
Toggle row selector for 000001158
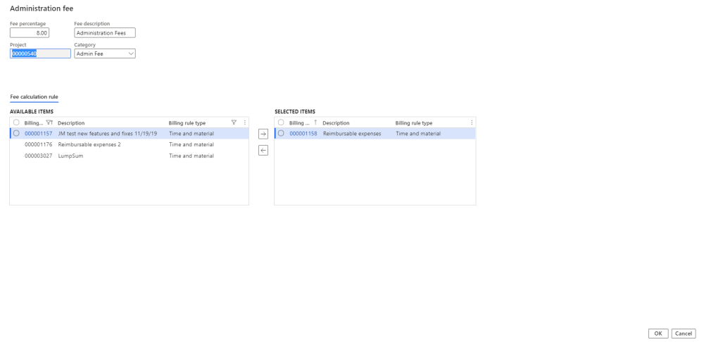281,134
